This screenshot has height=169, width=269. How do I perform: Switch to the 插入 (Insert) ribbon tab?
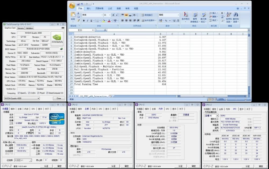point(89,8)
